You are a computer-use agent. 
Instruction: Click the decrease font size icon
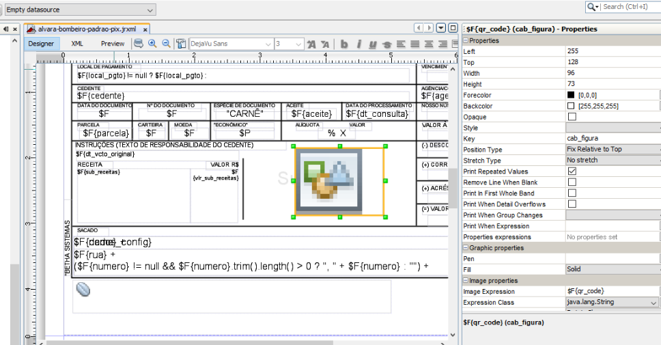click(326, 44)
